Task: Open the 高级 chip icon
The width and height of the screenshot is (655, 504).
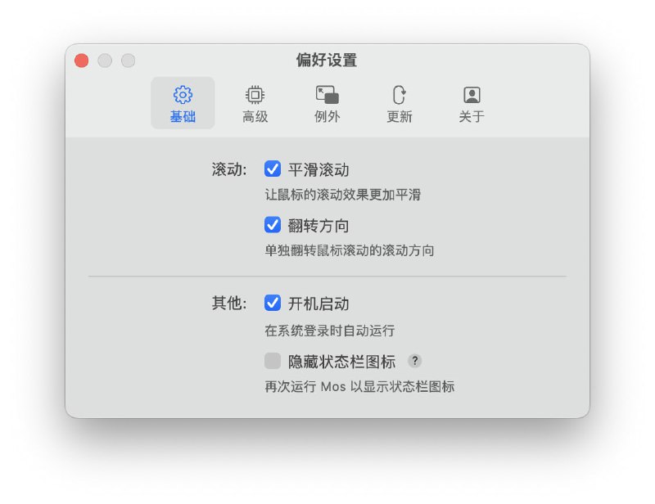Action: pos(255,94)
